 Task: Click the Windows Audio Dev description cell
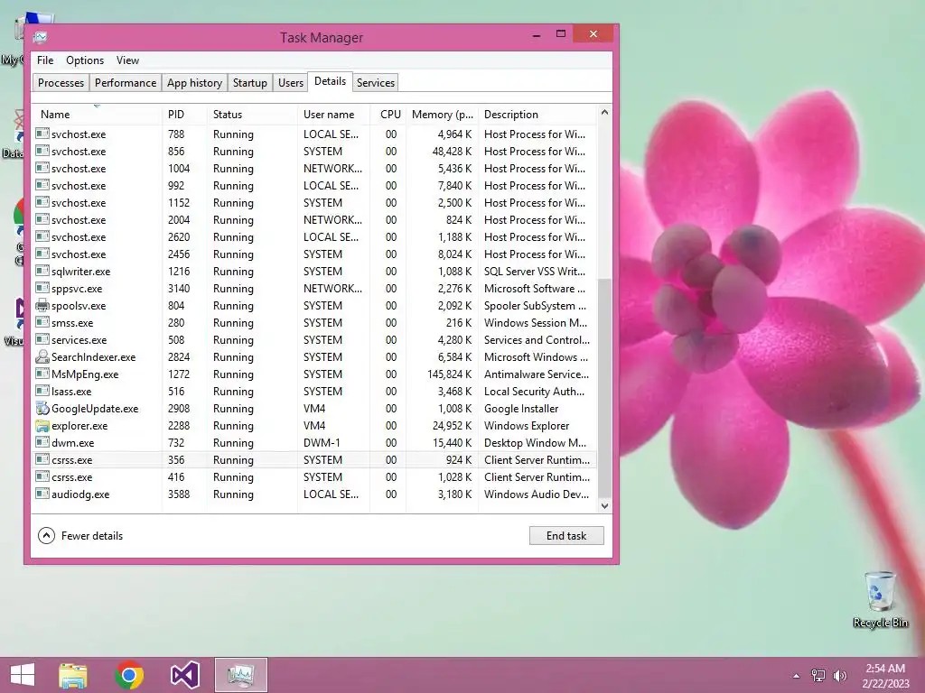(537, 494)
